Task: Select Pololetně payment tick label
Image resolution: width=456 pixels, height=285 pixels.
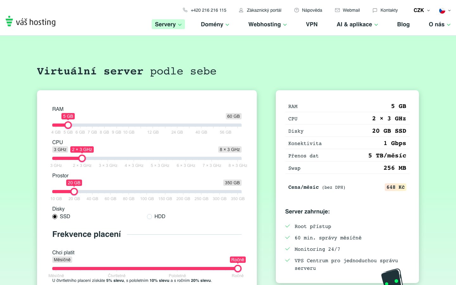Action: [177, 275]
